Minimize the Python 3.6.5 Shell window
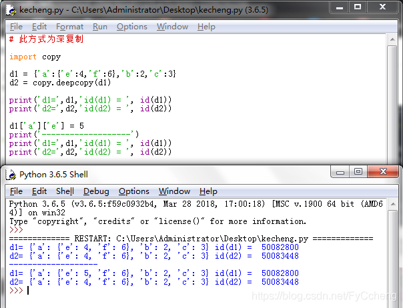The width and height of the screenshot is (403, 308). click(340, 171)
